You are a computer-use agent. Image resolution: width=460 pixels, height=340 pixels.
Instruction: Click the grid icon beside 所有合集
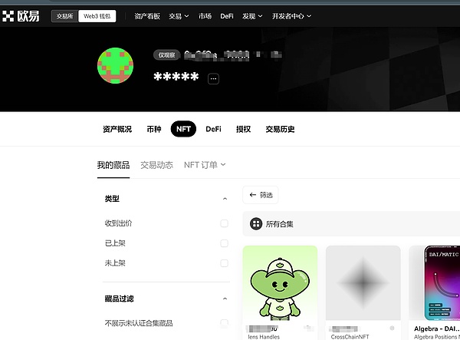pos(255,224)
